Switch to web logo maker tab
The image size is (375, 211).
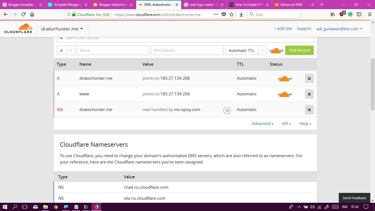(x=203, y=4)
